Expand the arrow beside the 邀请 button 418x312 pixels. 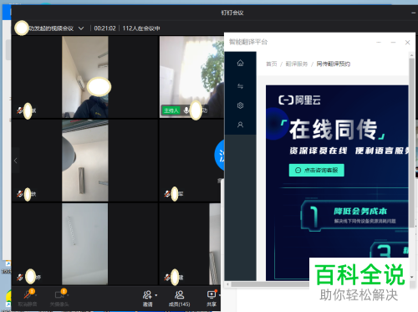[x=156, y=295]
